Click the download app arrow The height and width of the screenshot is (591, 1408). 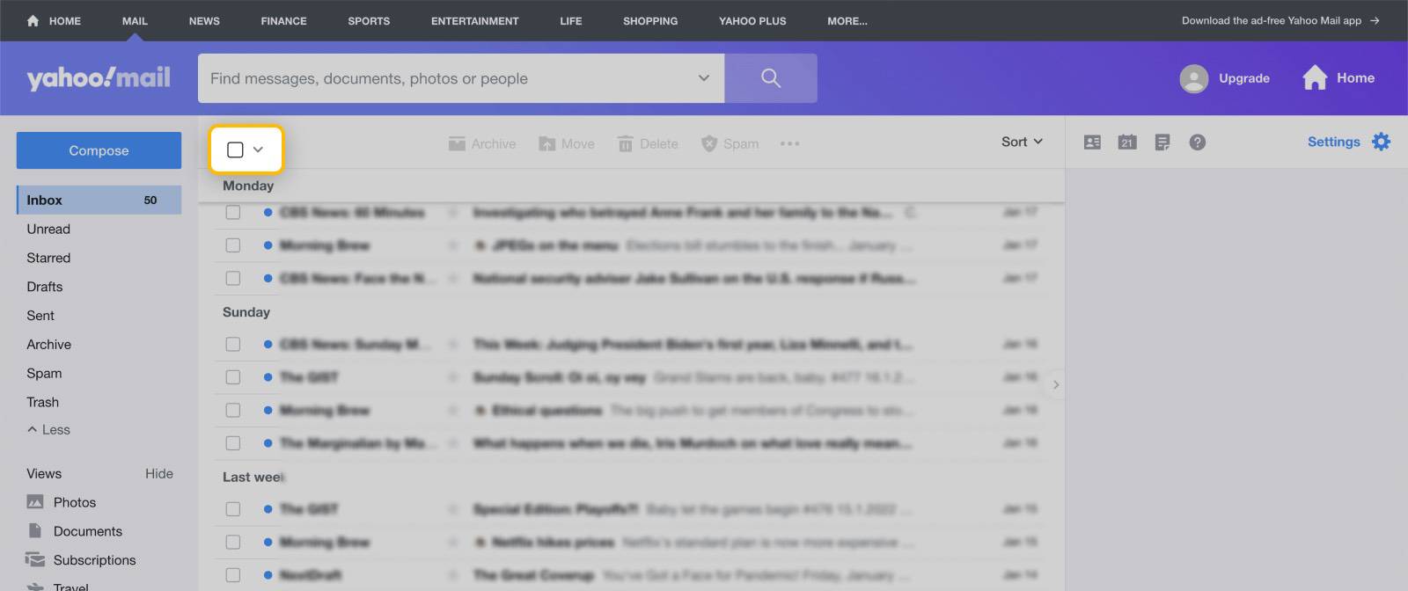coord(1375,20)
